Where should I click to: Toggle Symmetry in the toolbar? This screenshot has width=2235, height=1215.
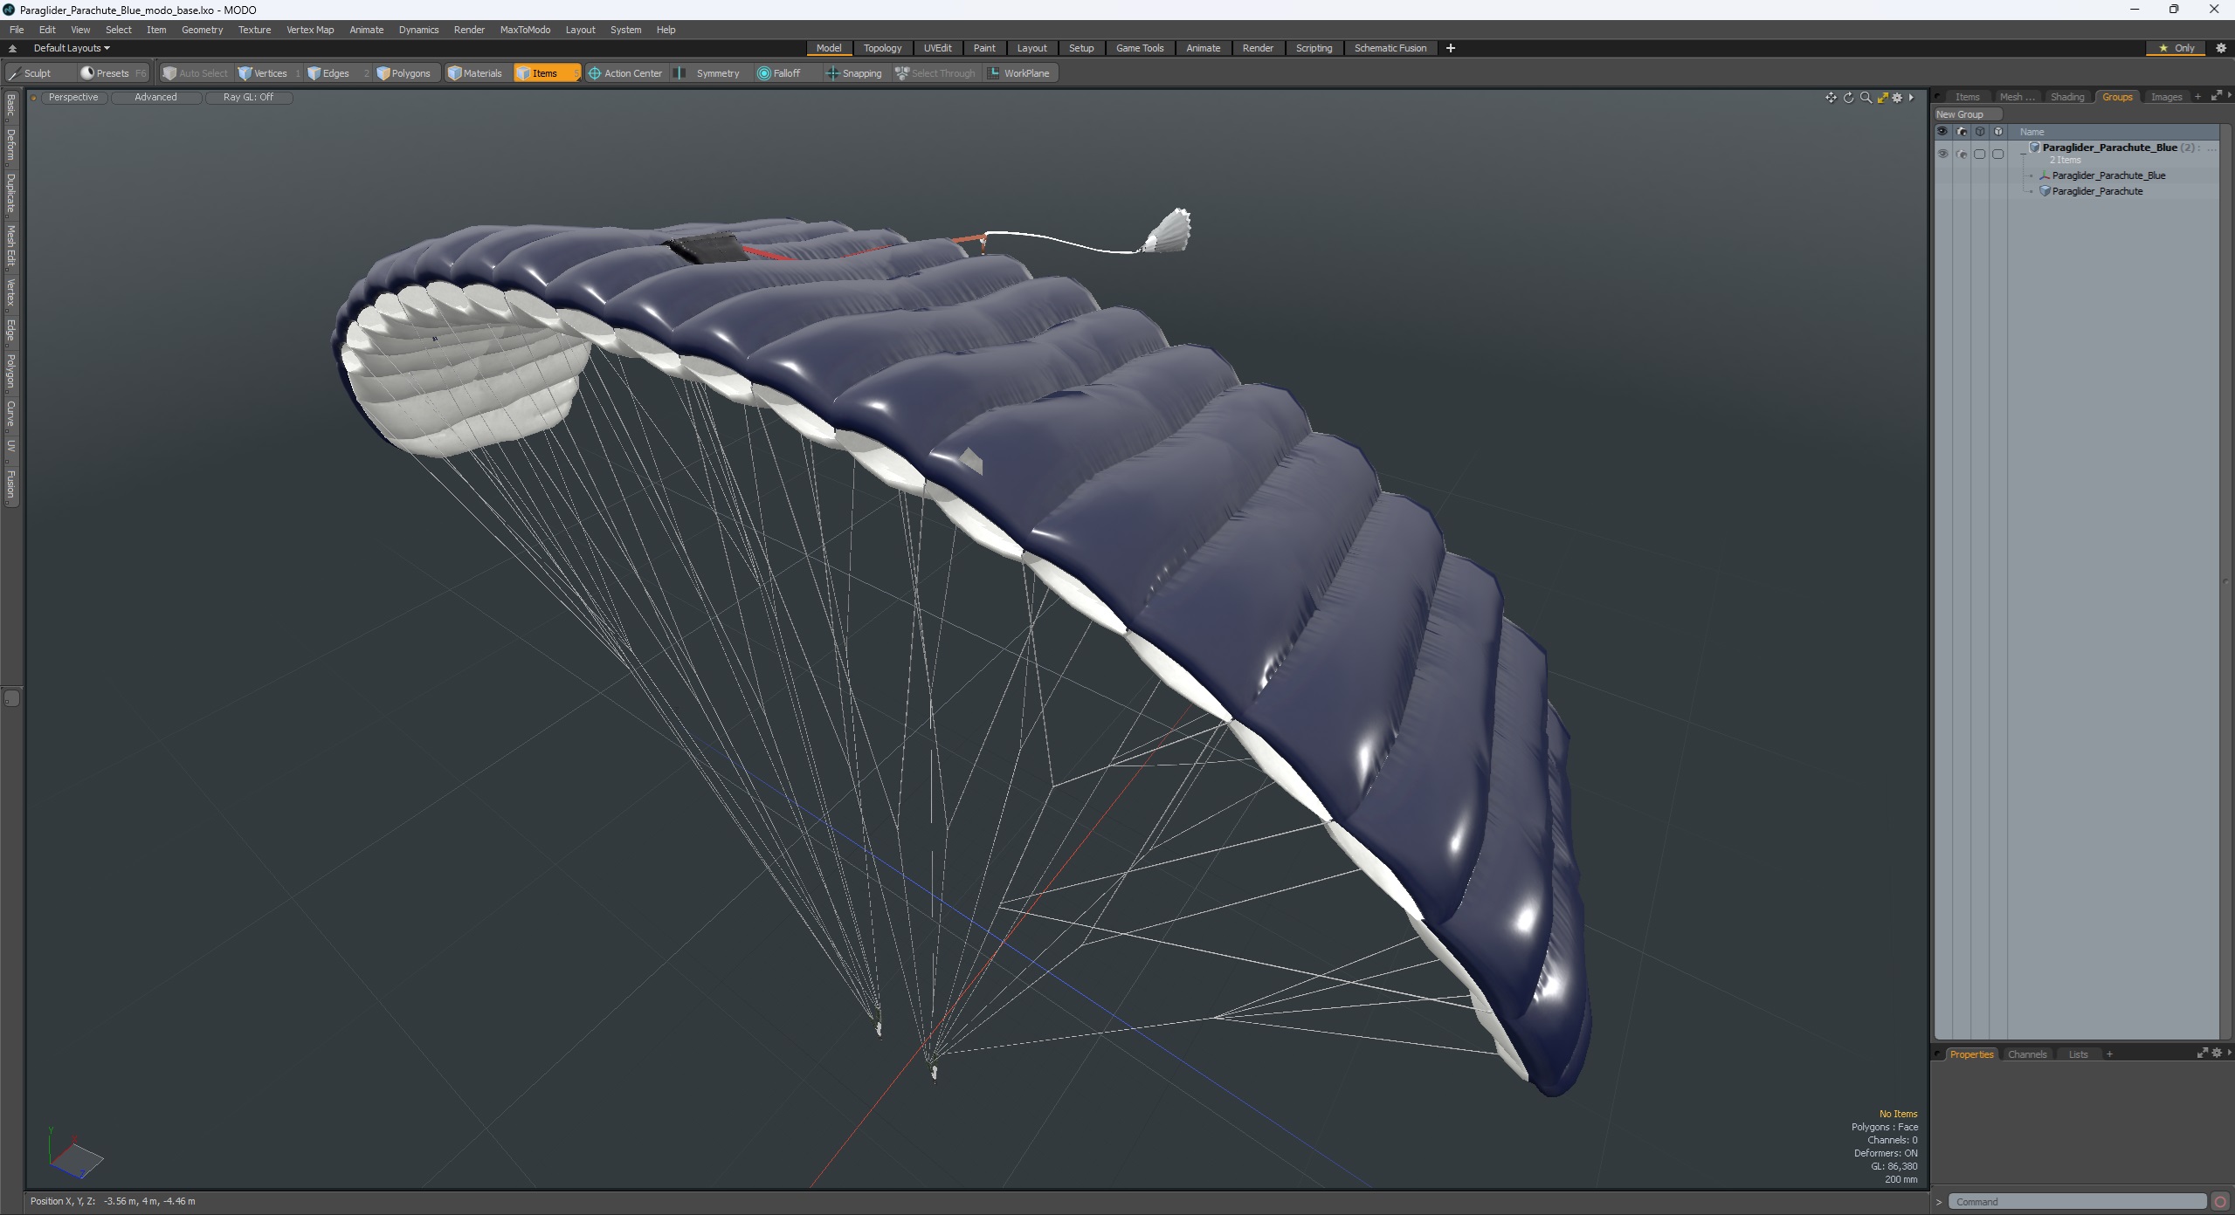pos(710,73)
